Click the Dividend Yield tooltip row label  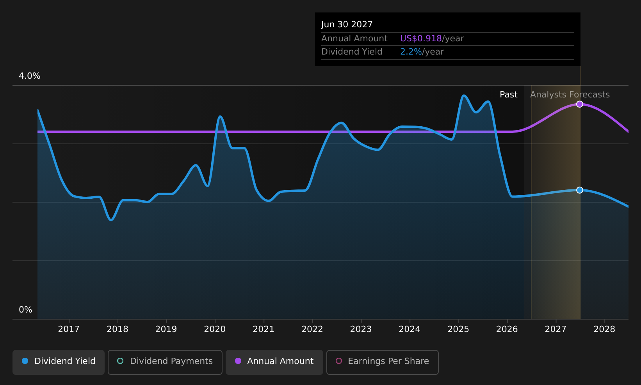[352, 52]
